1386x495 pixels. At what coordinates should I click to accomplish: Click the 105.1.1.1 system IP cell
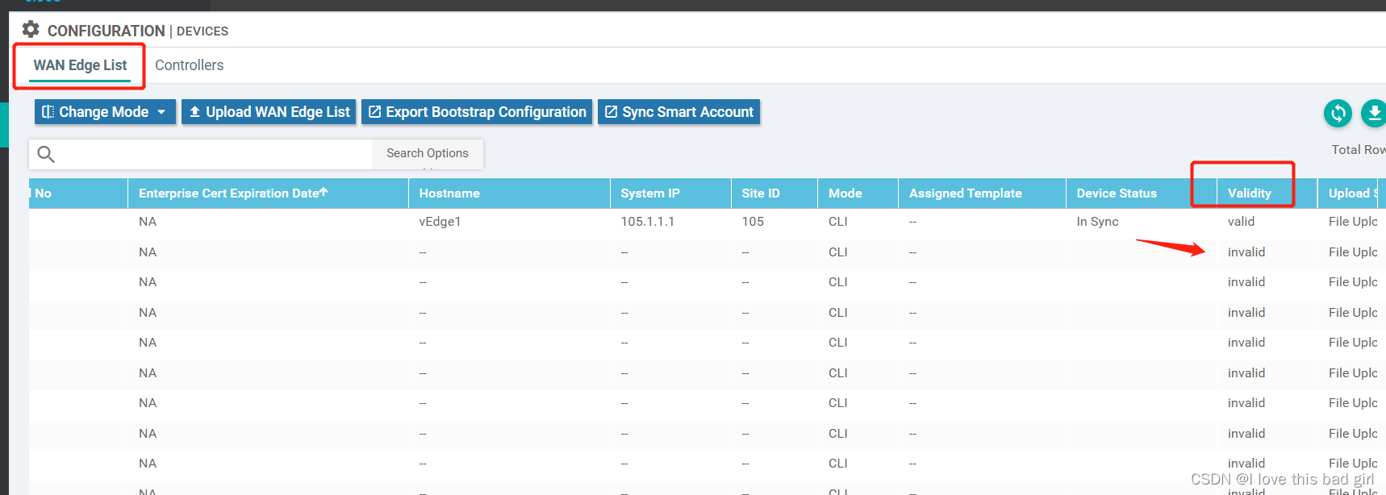648,222
